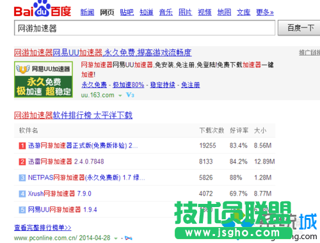Open 网游加速器软件排行榜 太平洋下载 result
The width and height of the screenshot is (320, 243).
pyautogui.click(x=73, y=115)
